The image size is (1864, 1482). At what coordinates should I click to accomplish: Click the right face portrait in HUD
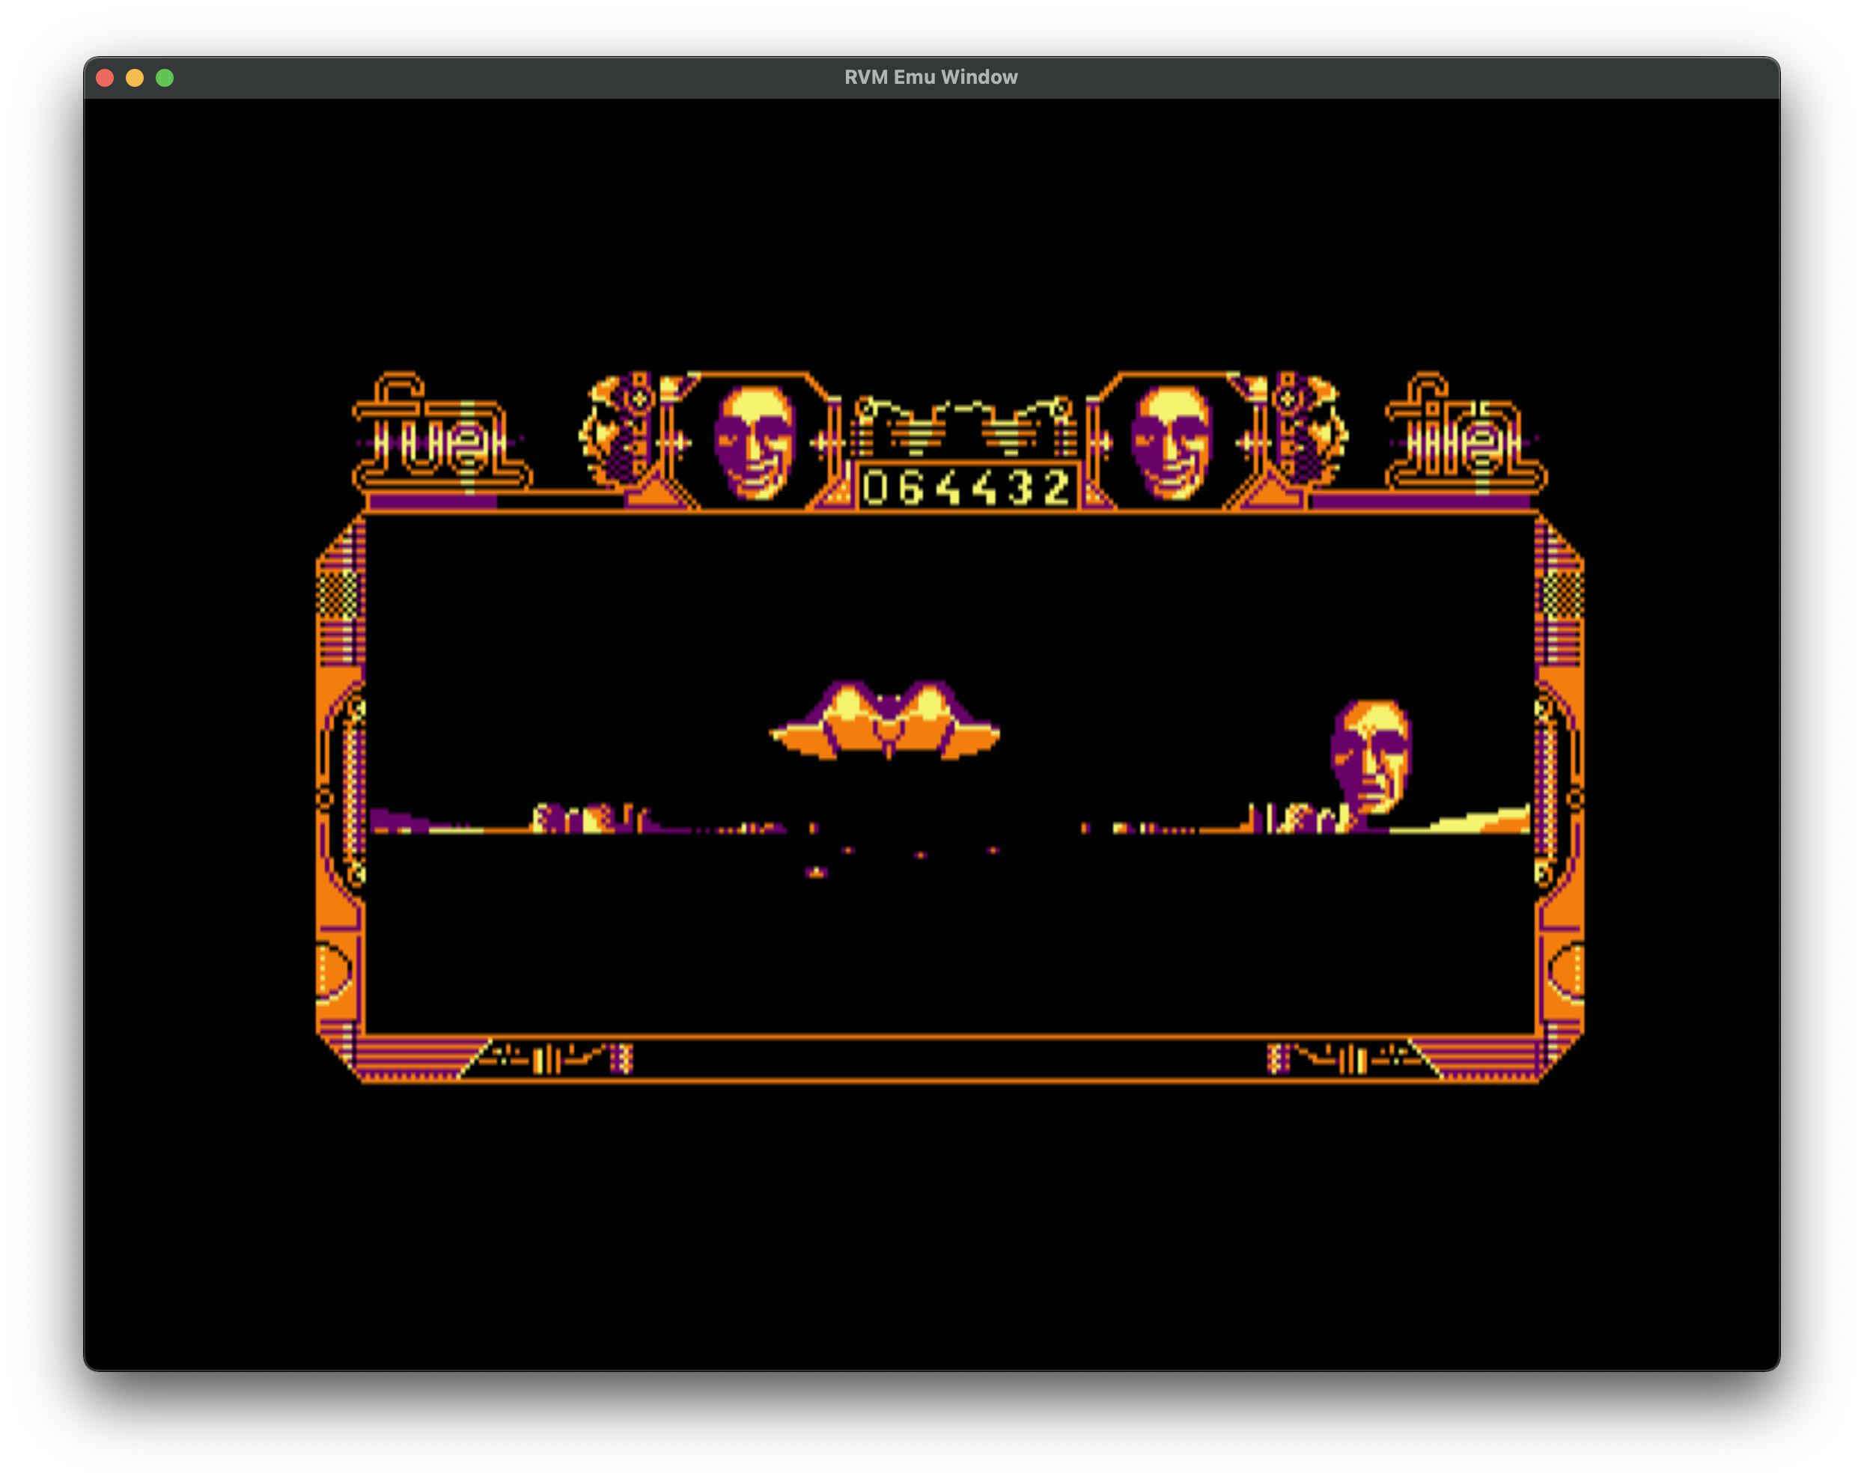[x=1172, y=441]
